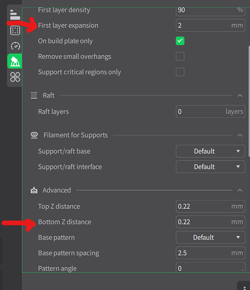Click the Bottom Z distance field
The image size is (250, 290).
pyautogui.click(x=211, y=222)
